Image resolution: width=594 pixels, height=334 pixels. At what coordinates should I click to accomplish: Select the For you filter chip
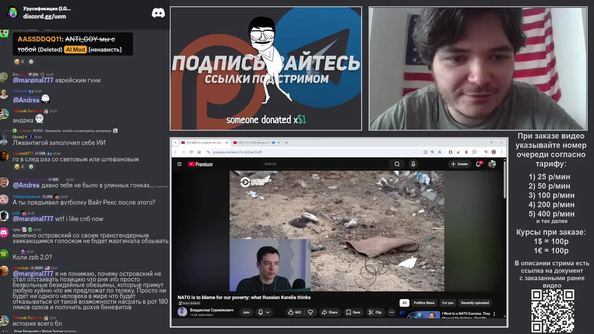click(448, 303)
